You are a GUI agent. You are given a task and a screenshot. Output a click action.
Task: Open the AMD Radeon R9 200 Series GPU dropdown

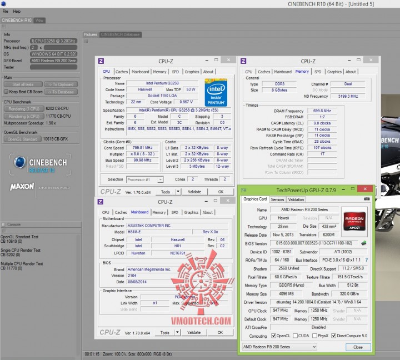[x=279, y=347]
